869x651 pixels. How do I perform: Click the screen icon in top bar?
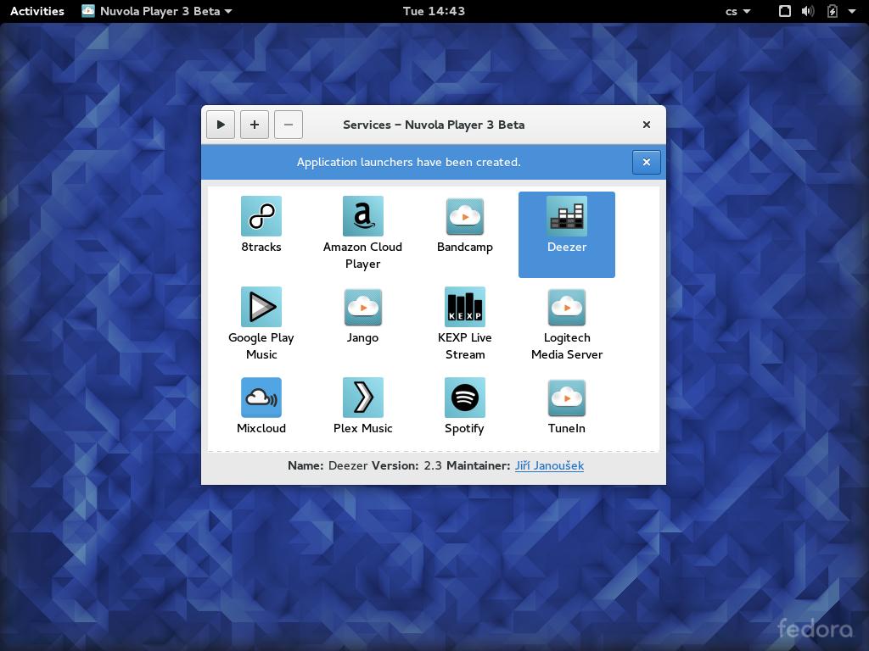(785, 11)
